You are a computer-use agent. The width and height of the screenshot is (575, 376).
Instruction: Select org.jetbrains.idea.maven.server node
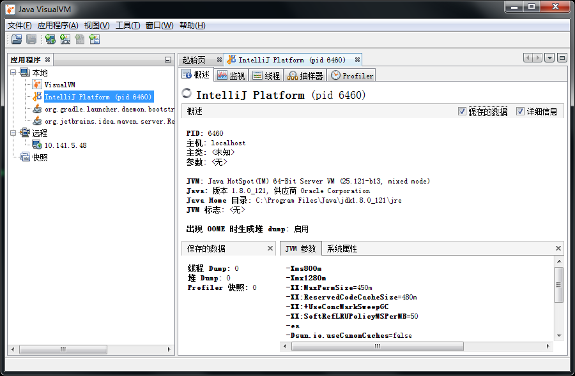pyautogui.click(x=109, y=121)
